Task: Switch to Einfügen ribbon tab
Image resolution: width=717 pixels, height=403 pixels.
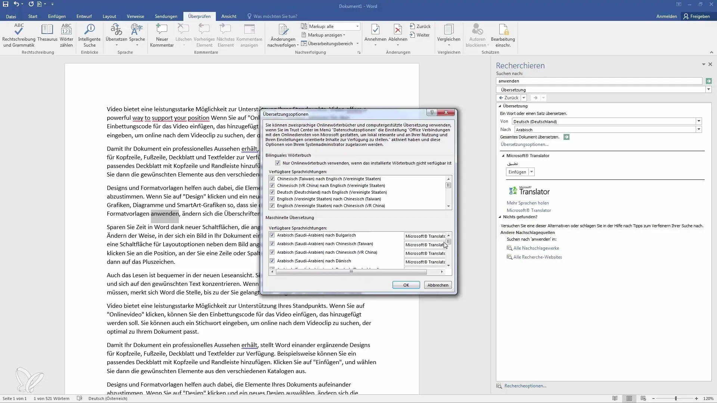Action: click(x=57, y=16)
